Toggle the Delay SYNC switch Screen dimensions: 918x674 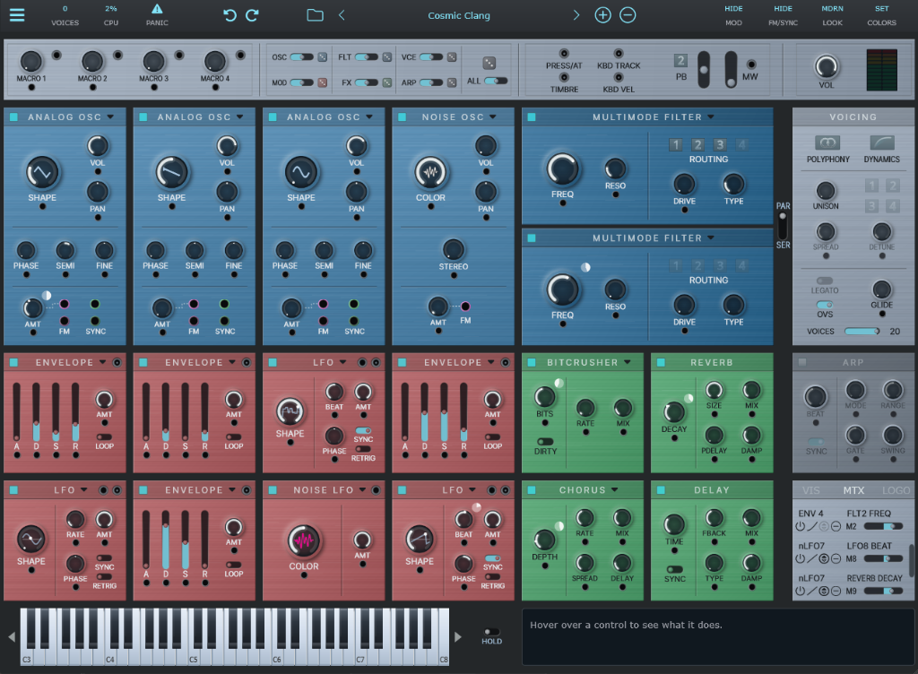pyautogui.click(x=674, y=569)
